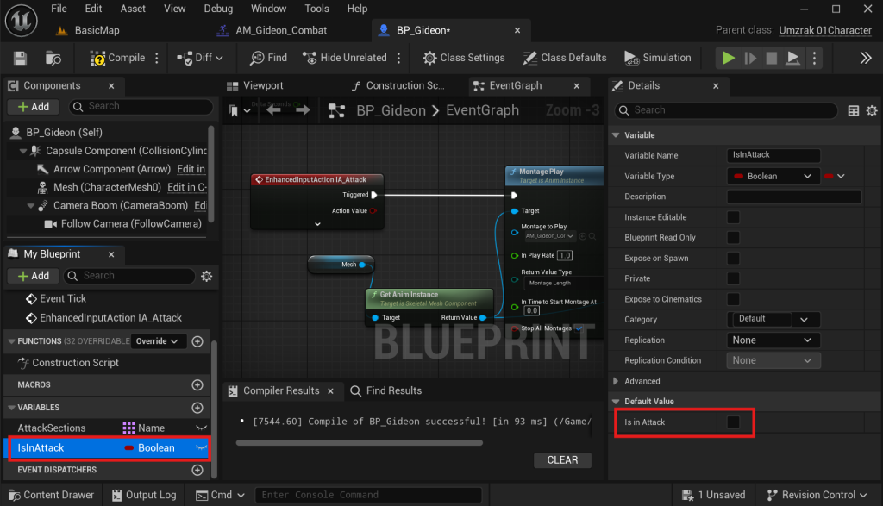
Task: Add a new variable with plus icon
Action: click(197, 408)
